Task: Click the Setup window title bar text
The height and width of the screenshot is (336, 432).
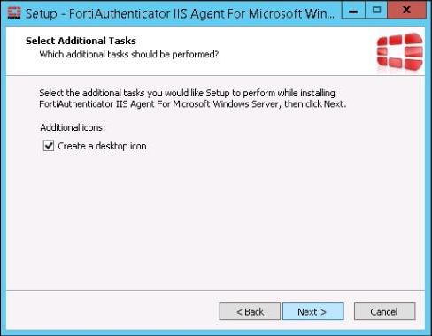Action: click(180, 13)
